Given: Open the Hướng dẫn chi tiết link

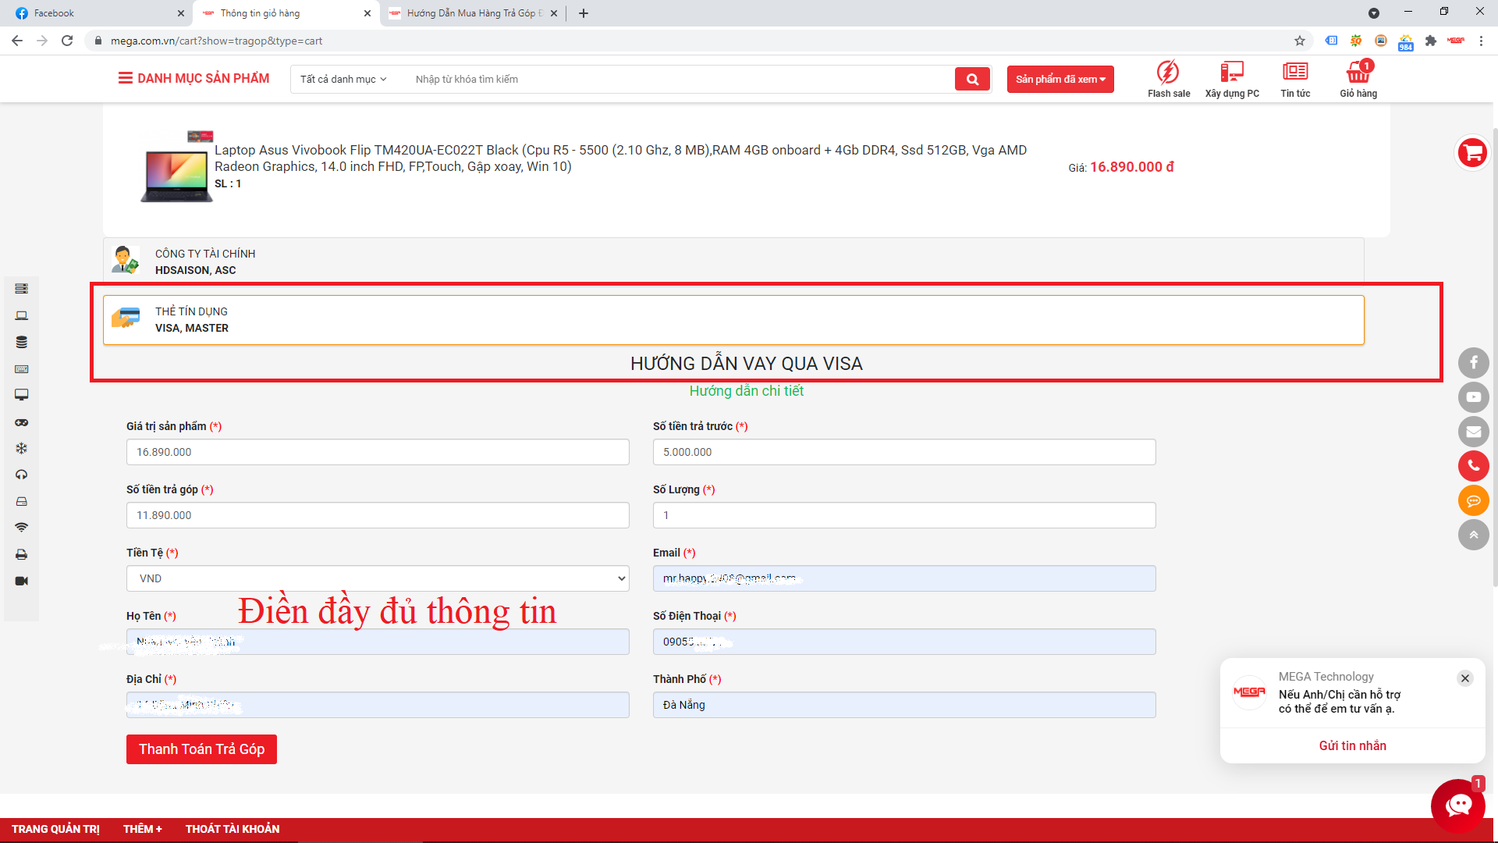Looking at the screenshot, I should pos(746,391).
